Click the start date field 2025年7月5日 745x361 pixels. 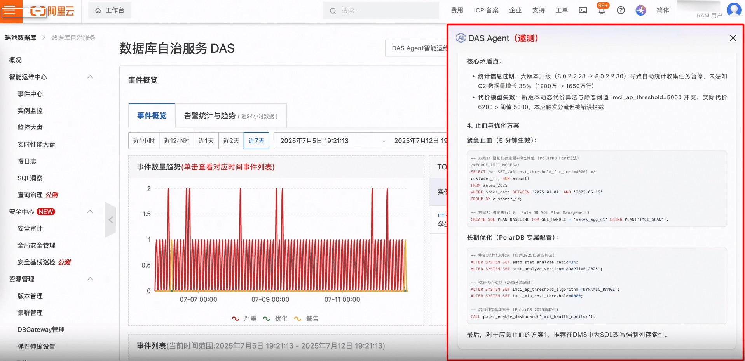coord(314,141)
